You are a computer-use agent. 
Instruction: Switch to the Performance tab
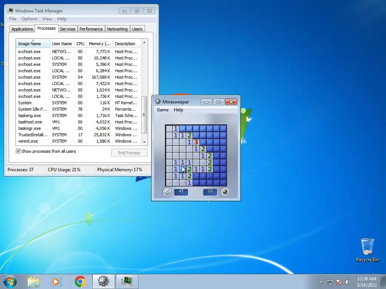[91, 29]
